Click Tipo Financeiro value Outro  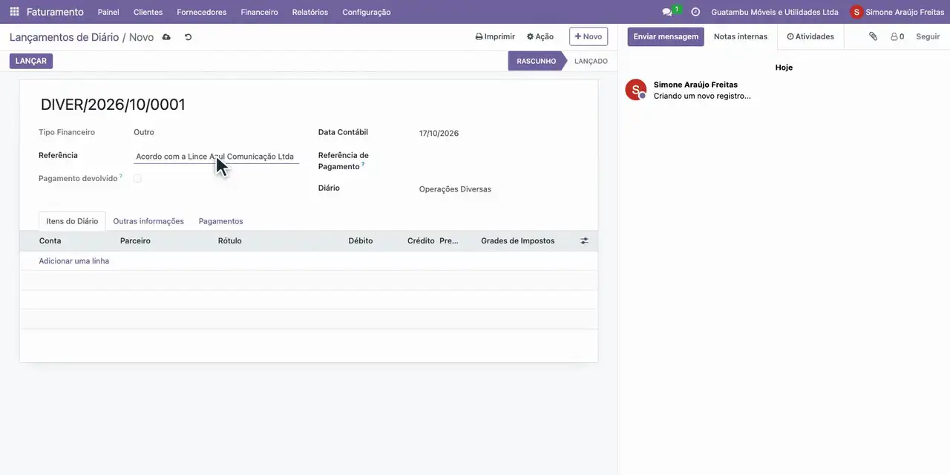(144, 132)
